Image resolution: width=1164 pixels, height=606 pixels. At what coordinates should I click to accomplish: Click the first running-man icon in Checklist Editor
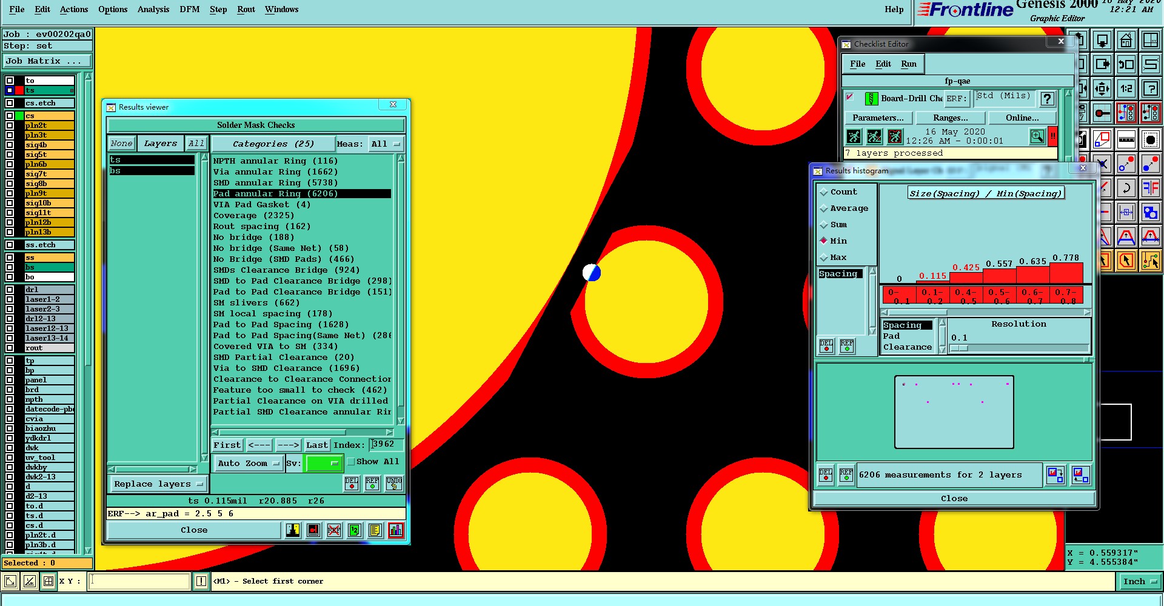pyautogui.click(x=854, y=136)
